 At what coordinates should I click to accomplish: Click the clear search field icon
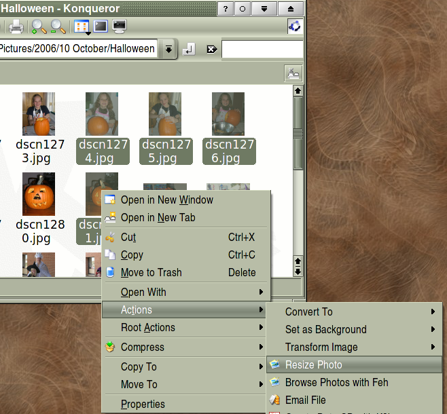click(211, 50)
